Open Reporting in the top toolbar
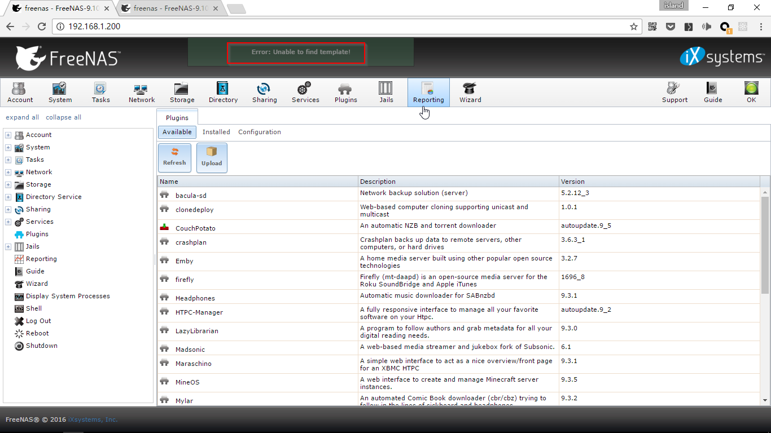 [x=428, y=92]
